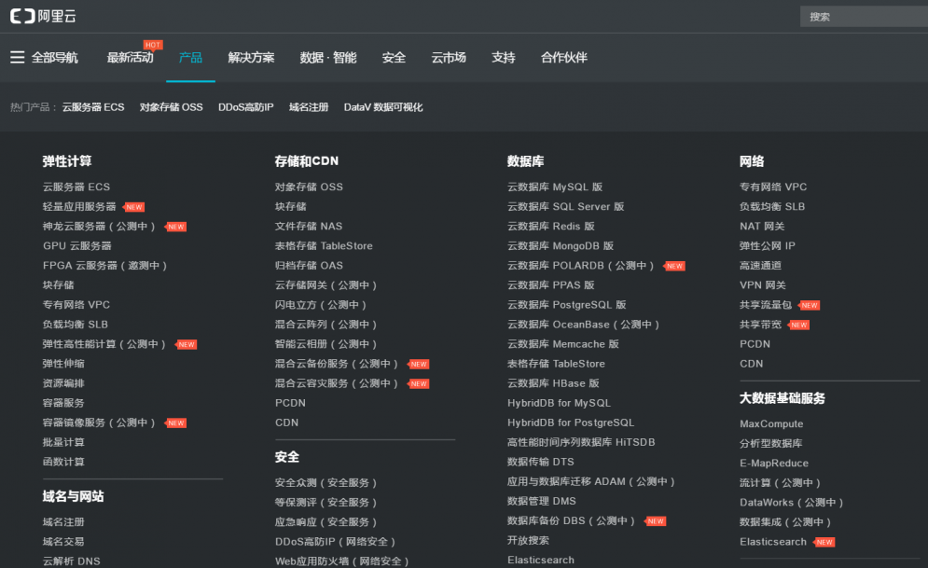The height and width of the screenshot is (568, 928).
Task: Open the 云市场 menu item
Action: [x=449, y=58]
